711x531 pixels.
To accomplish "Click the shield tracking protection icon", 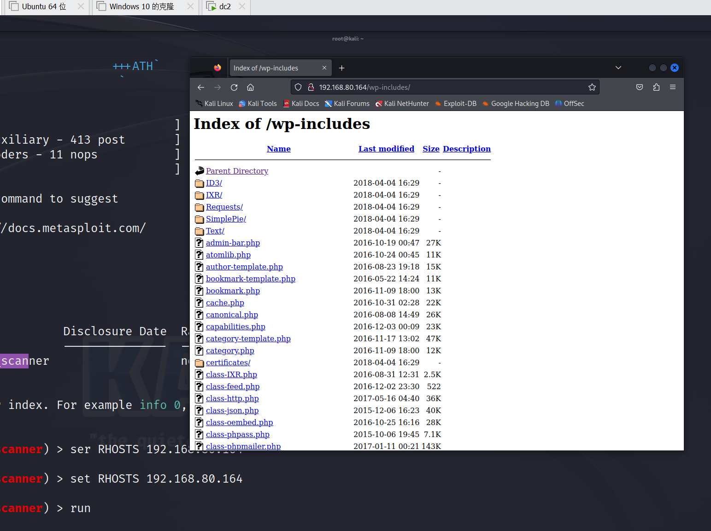I will pyautogui.click(x=298, y=88).
